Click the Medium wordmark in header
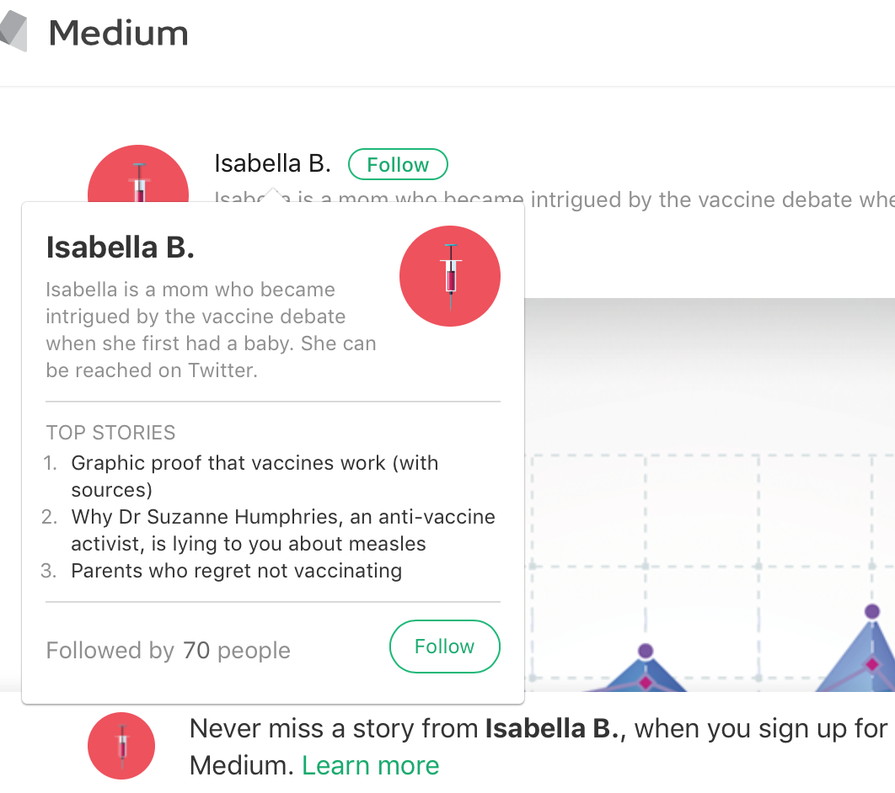This screenshot has height=793, width=895. click(118, 34)
